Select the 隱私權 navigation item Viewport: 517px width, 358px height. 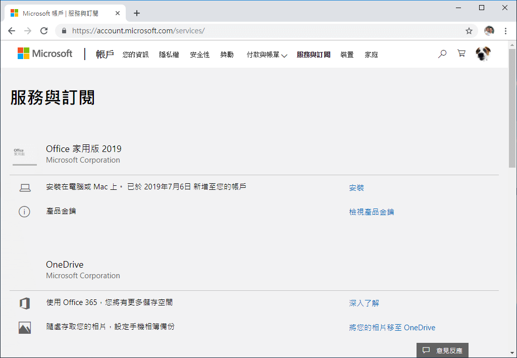click(x=169, y=55)
